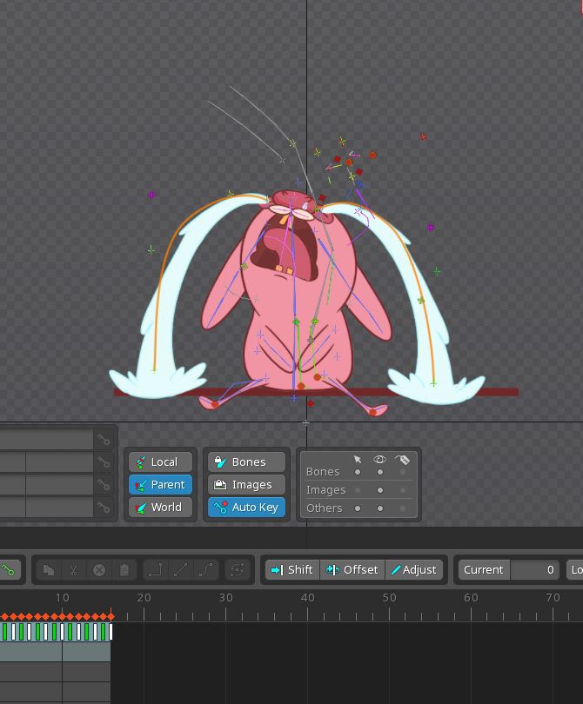Select the stepped curve icon
Image resolution: width=583 pixels, height=704 pixels.
point(155,570)
